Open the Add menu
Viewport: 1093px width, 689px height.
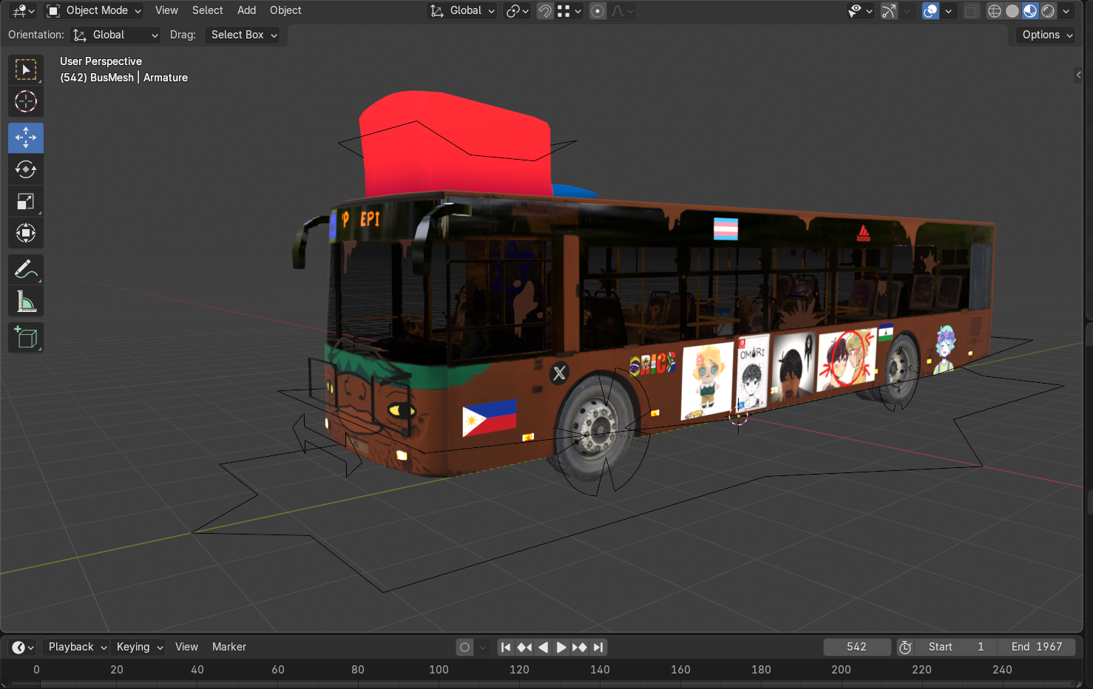point(246,10)
